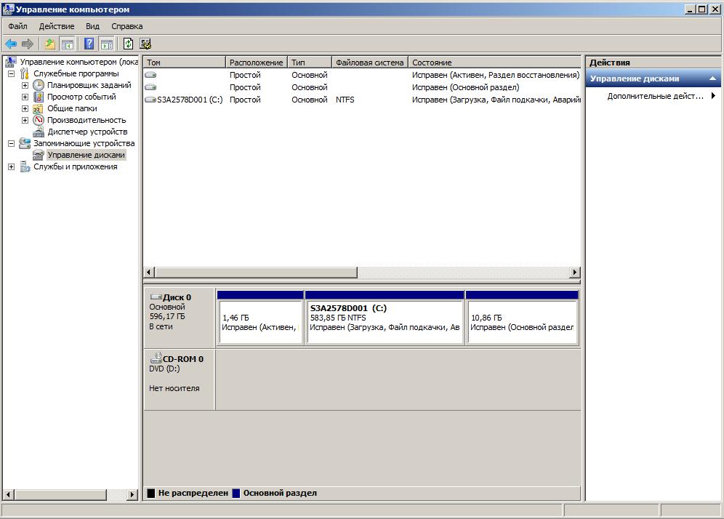Click the Производительность gauge icon
Viewport: 724px width, 519px height.
click(x=39, y=120)
